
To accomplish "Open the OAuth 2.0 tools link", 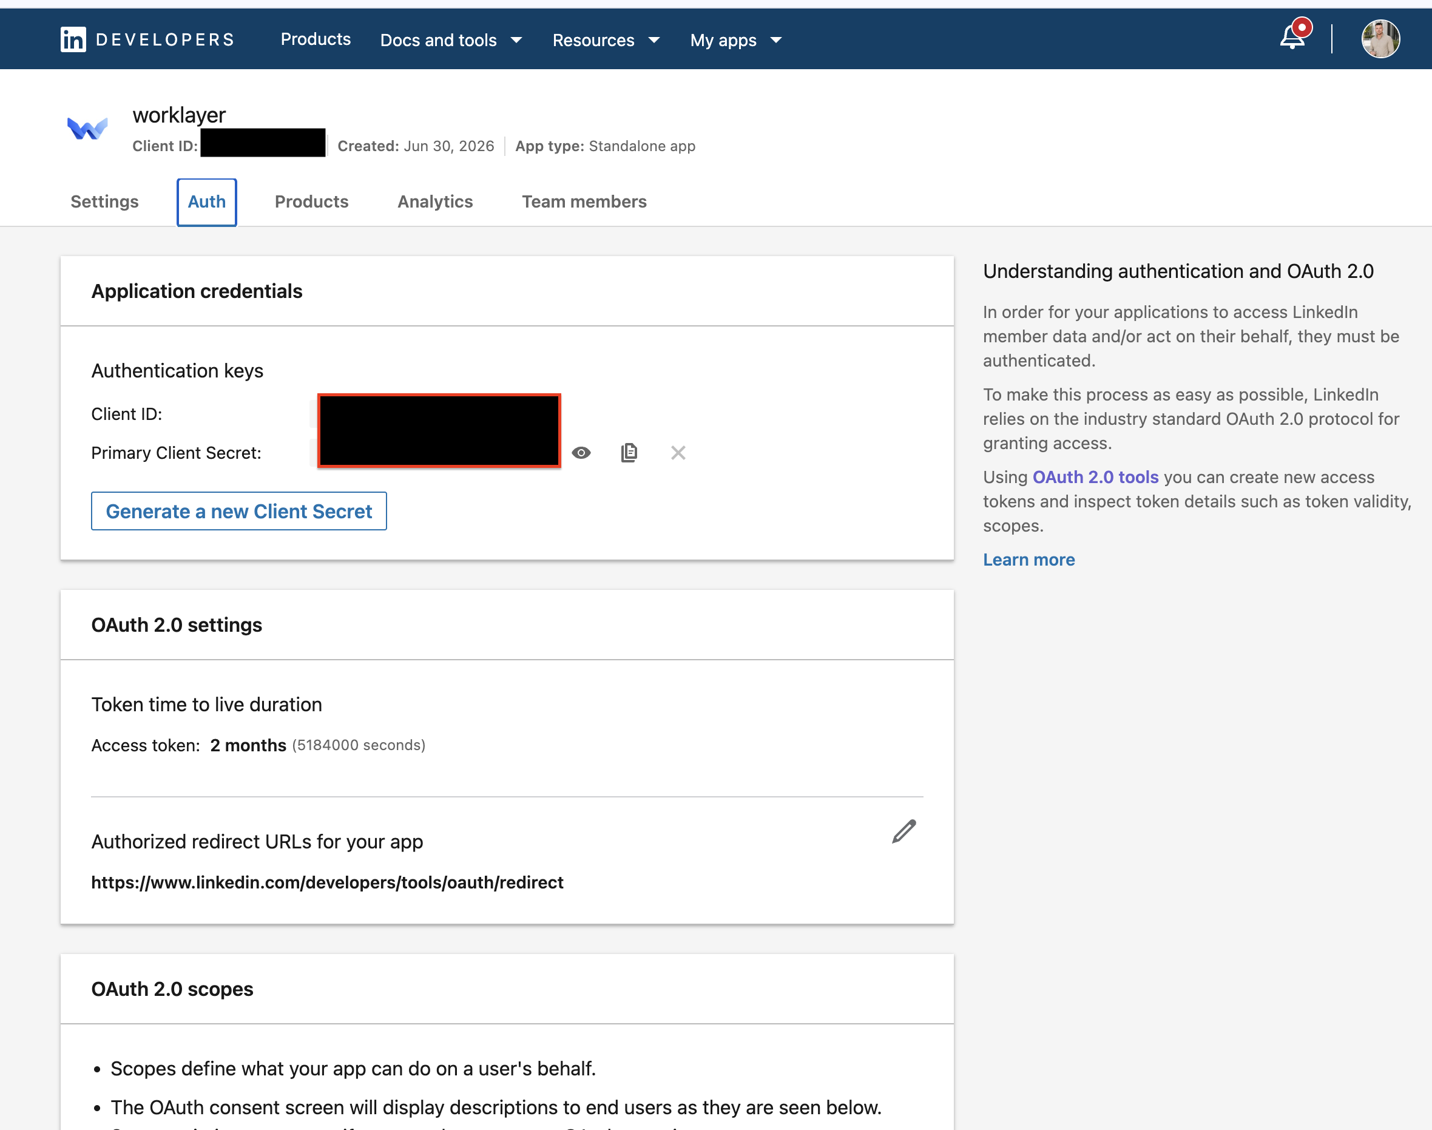I will (1095, 477).
